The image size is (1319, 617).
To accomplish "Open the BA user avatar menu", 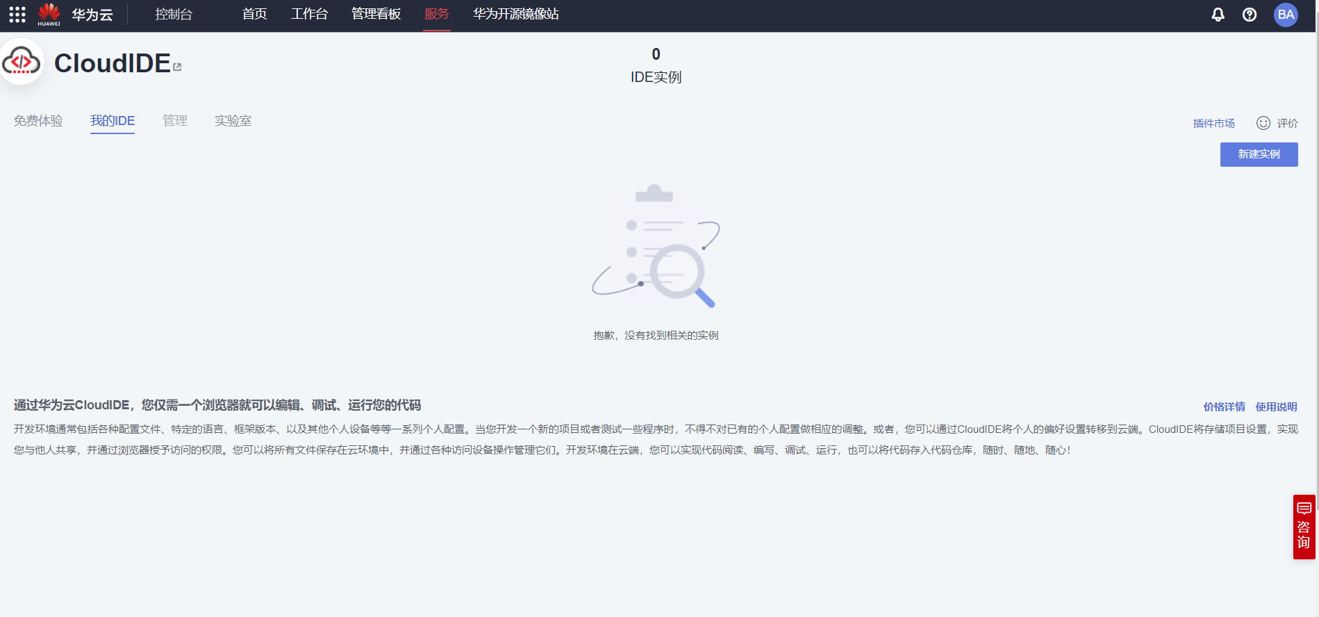I will 1286,15.
